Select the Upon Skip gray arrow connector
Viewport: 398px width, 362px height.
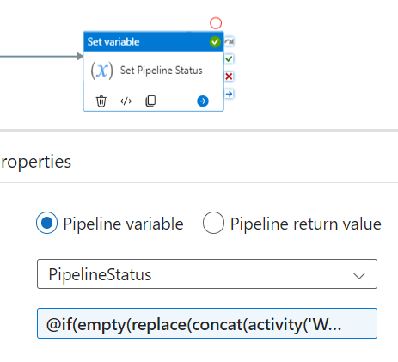point(229,42)
